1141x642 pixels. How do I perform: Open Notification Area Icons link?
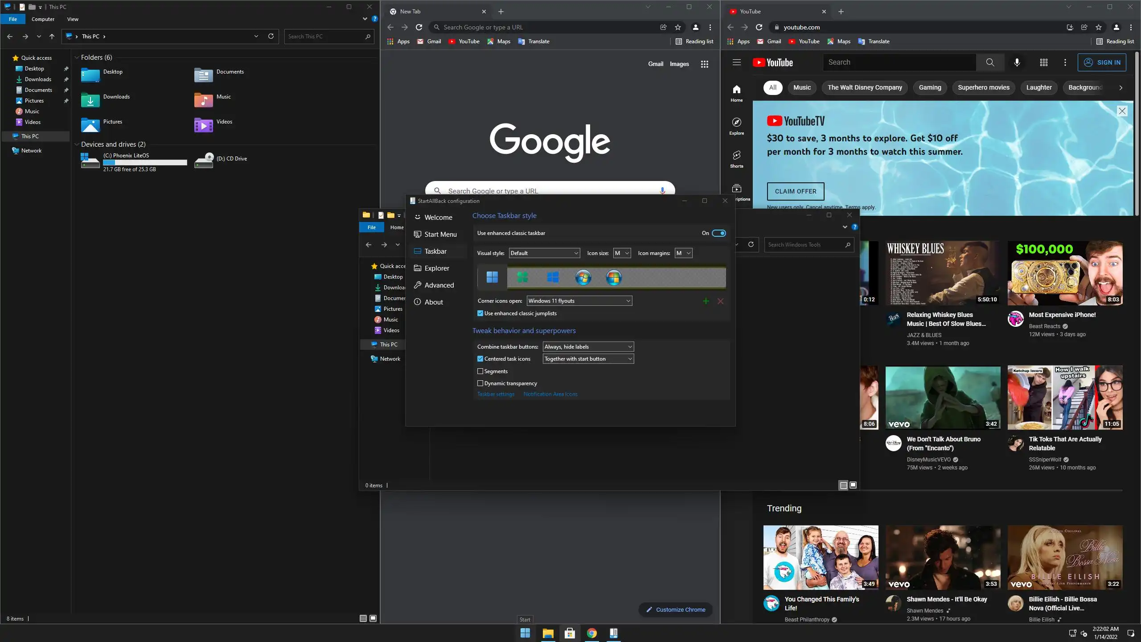click(x=550, y=394)
